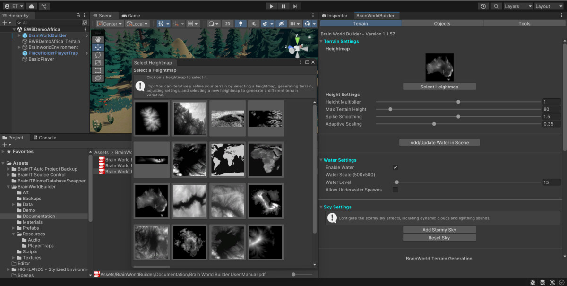The image size is (567, 286).
Task: Toggle scene audio mute button
Action: click(254, 24)
